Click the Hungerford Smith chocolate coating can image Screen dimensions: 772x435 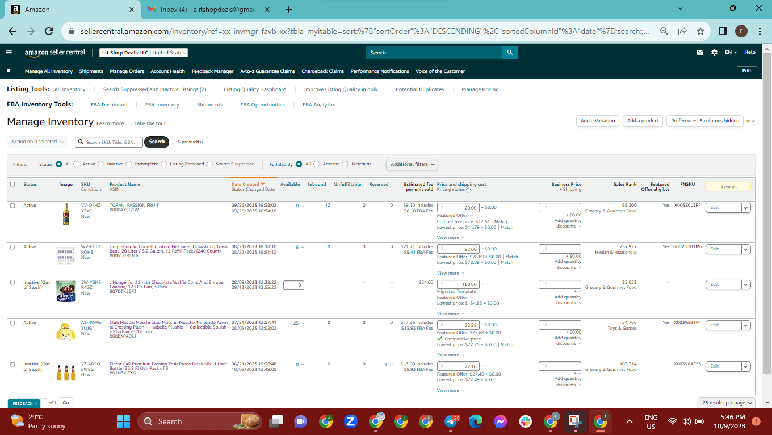coord(66,291)
